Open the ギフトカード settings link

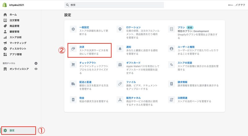point(133,63)
